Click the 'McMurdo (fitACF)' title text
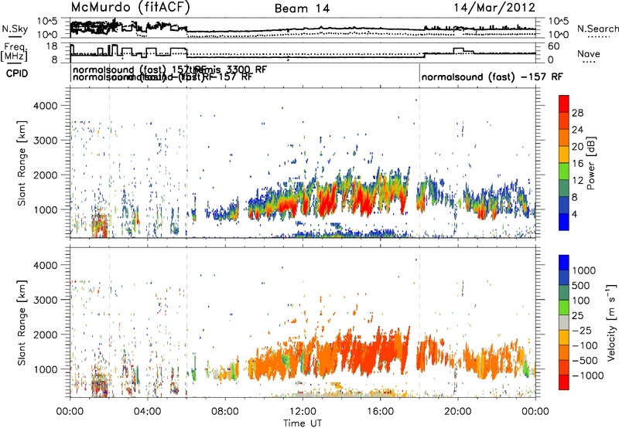619x428 pixels. [x=130, y=8]
